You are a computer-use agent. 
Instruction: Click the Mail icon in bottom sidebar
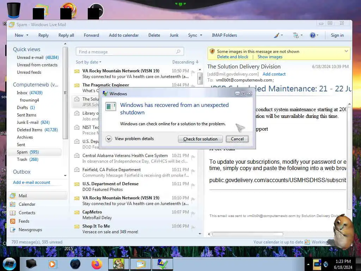[13, 195]
